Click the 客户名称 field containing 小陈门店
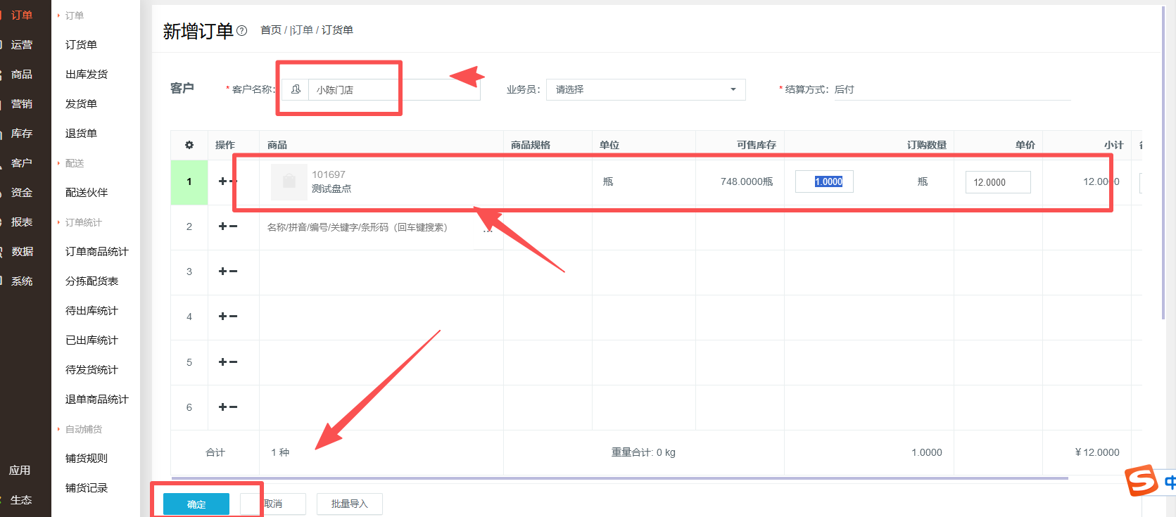 click(x=381, y=89)
